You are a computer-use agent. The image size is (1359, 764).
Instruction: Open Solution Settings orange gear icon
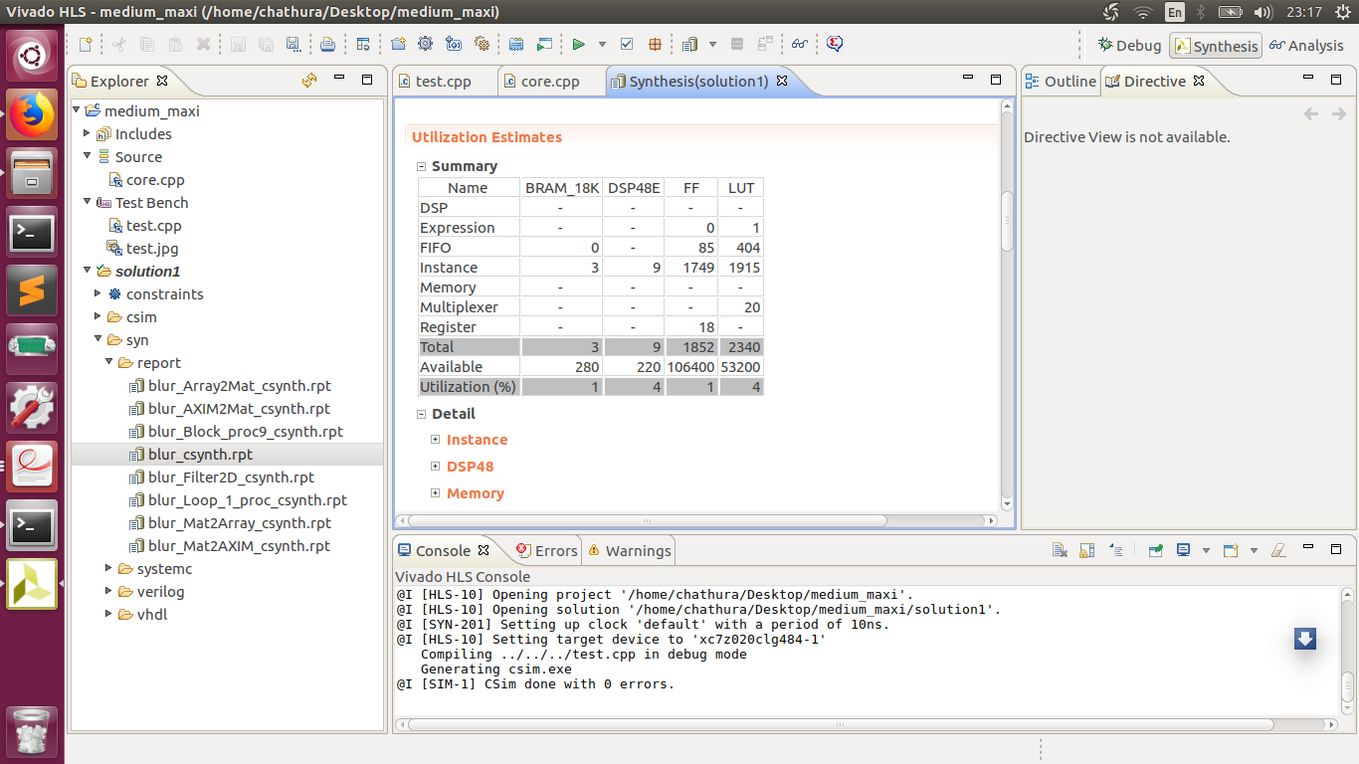pyautogui.click(x=483, y=45)
